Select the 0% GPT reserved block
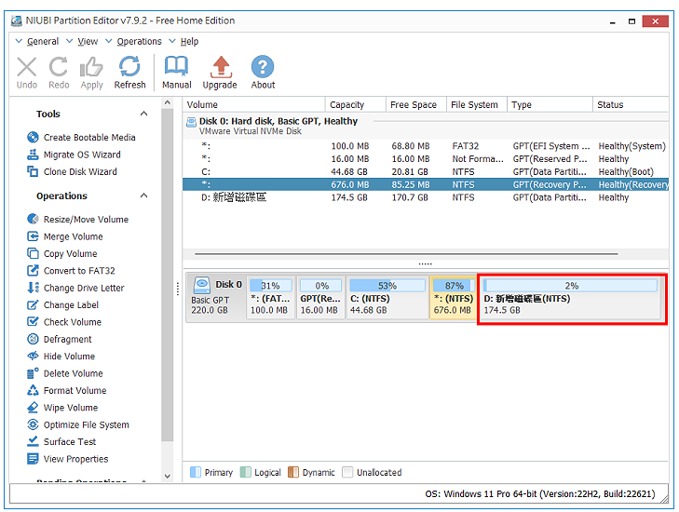The height and width of the screenshot is (512, 679). coord(320,298)
